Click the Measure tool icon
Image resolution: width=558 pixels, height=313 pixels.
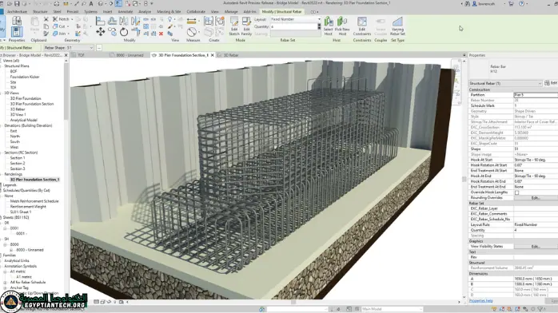(x=192, y=32)
